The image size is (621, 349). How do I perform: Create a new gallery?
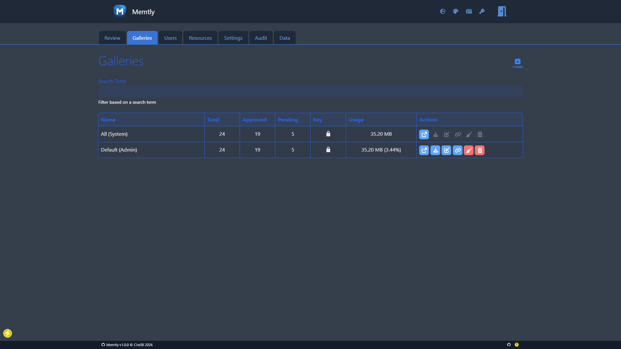(517, 63)
